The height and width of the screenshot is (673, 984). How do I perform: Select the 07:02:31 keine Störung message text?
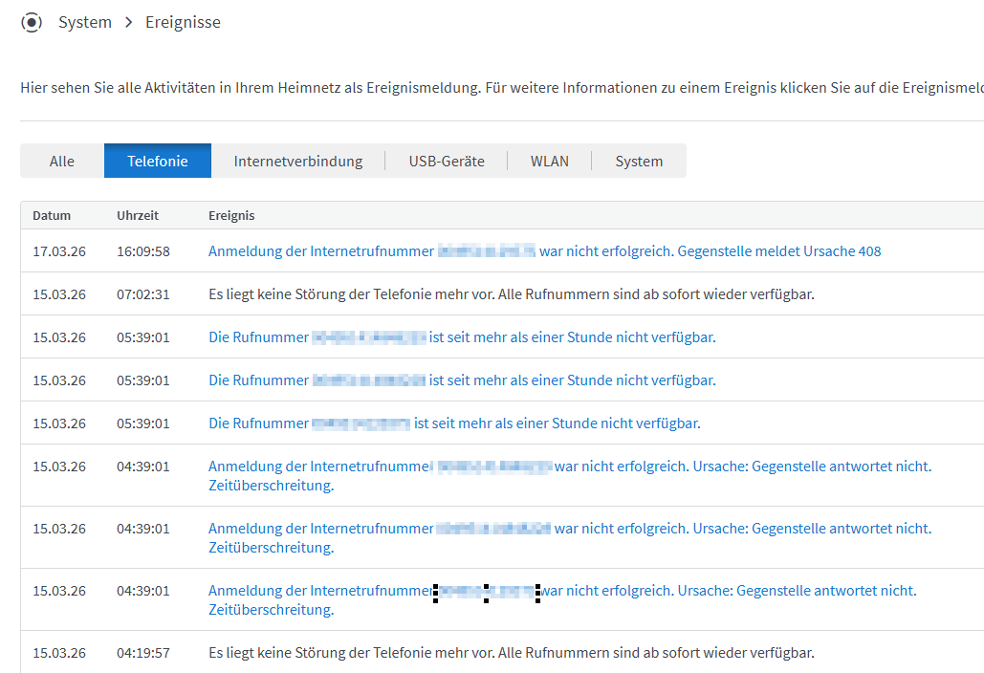tap(512, 294)
